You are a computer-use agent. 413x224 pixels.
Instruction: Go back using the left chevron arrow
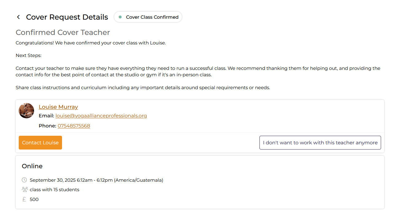(18, 17)
